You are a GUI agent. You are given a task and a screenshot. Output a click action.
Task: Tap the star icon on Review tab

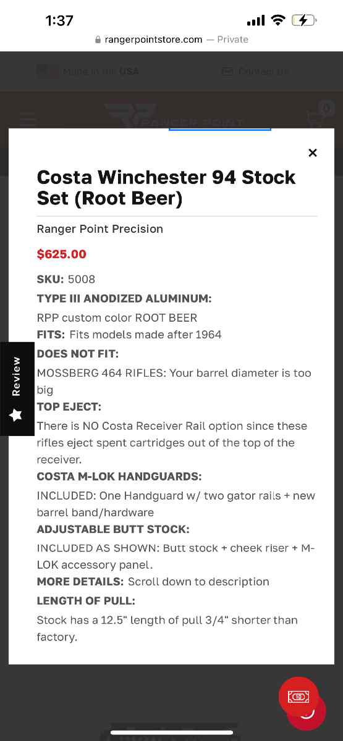[x=17, y=415]
